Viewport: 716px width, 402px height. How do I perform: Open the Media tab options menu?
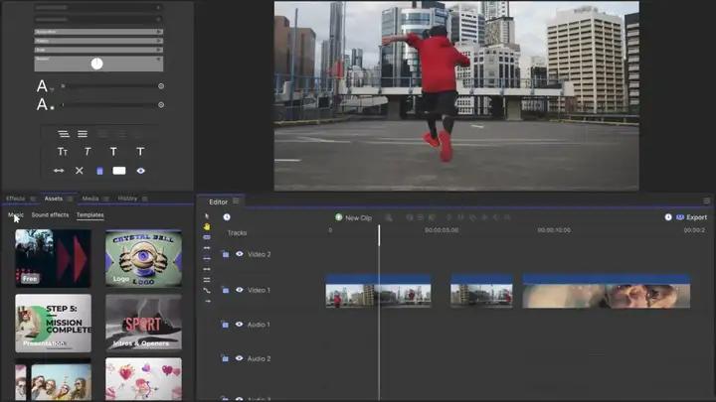click(x=106, y=199)
